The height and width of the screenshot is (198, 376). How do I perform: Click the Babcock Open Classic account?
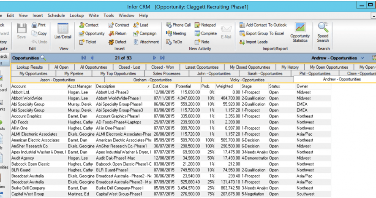30,164
